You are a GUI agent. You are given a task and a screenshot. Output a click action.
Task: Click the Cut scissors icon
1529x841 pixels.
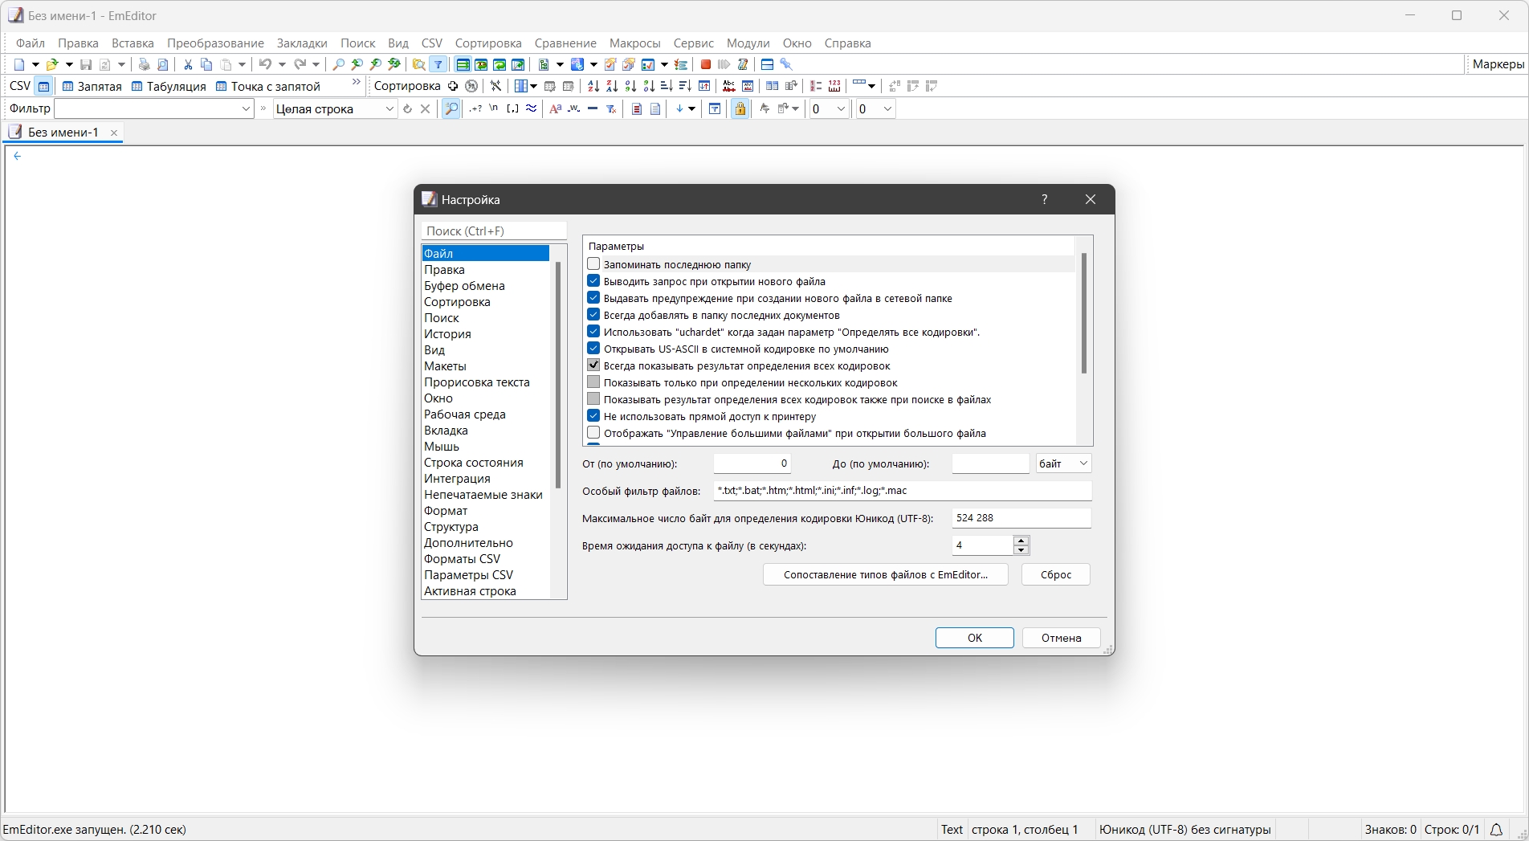tap(188, 64)
